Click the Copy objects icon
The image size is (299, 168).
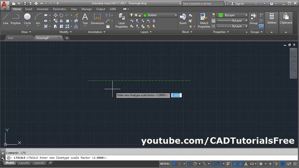55,21
